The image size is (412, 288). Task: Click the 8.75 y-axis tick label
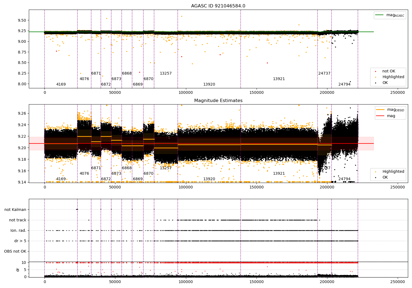tap(22, 52)
